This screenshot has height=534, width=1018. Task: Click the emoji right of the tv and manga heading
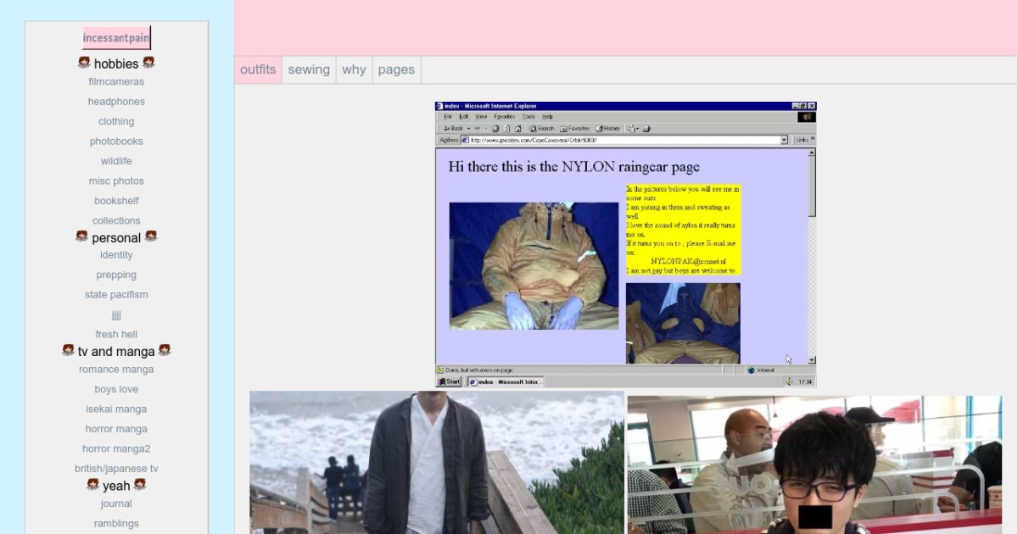point(165,350)
